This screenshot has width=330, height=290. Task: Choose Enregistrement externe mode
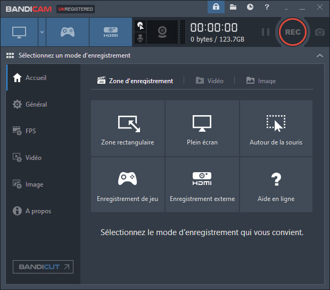tap(202, 184)
